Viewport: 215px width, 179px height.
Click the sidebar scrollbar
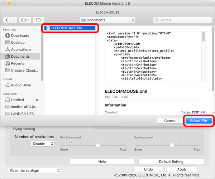(42, 55)
